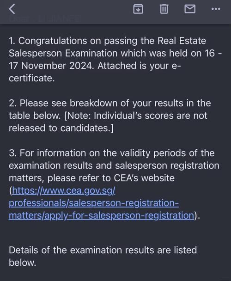Tap the "CEA's website" text
The height and width of the screenshot is (281, 231).
coord(144,178)
